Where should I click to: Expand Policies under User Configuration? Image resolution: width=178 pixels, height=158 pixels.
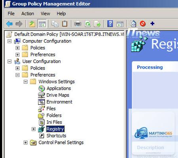click(17, 68)
